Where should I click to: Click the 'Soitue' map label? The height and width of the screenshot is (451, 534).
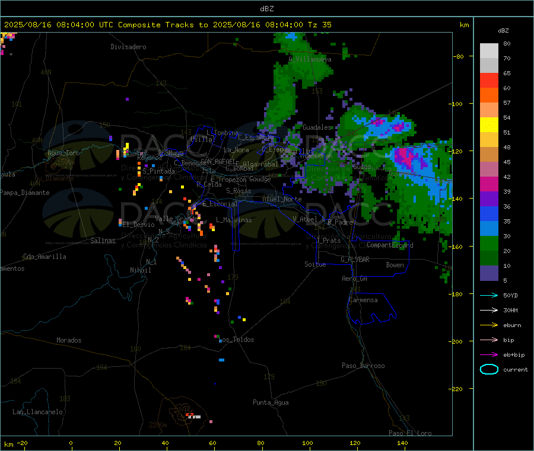click(315, 264)
